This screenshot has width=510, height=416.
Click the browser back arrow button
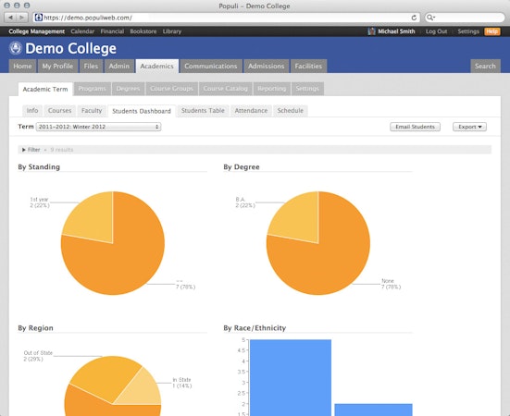[x=10, y=18]
